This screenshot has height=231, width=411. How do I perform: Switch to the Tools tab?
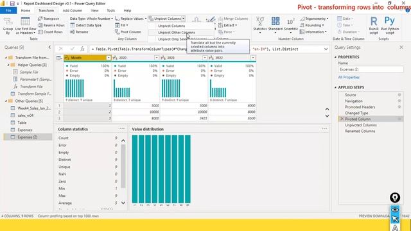coord(111,10)
